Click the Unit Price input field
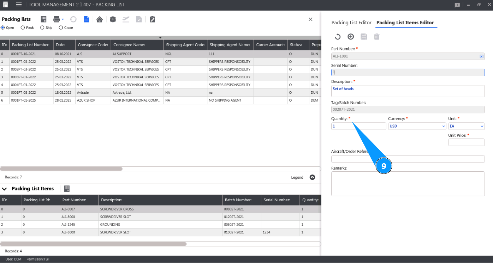 pyautogui.click(x=466, y=142)
